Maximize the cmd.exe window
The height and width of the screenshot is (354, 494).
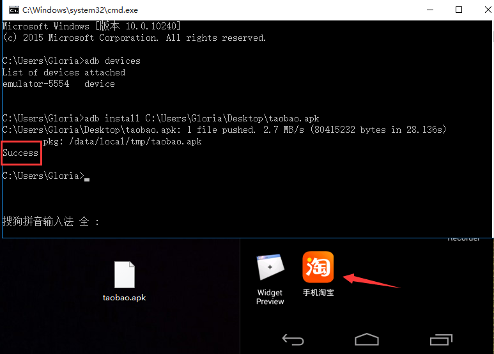pyautogui.click(x=459, y=10)
